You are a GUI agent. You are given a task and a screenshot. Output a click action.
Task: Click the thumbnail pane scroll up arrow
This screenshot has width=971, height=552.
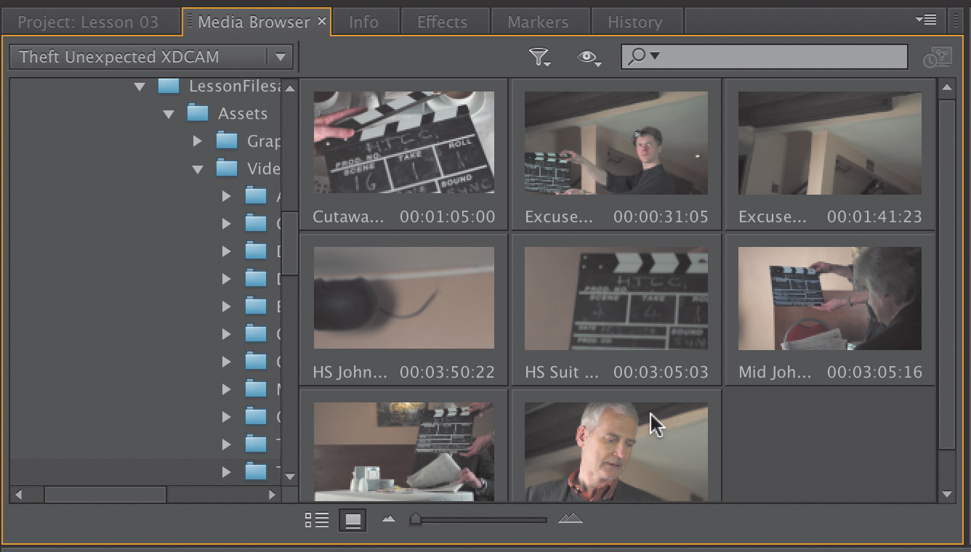(946, 89)
